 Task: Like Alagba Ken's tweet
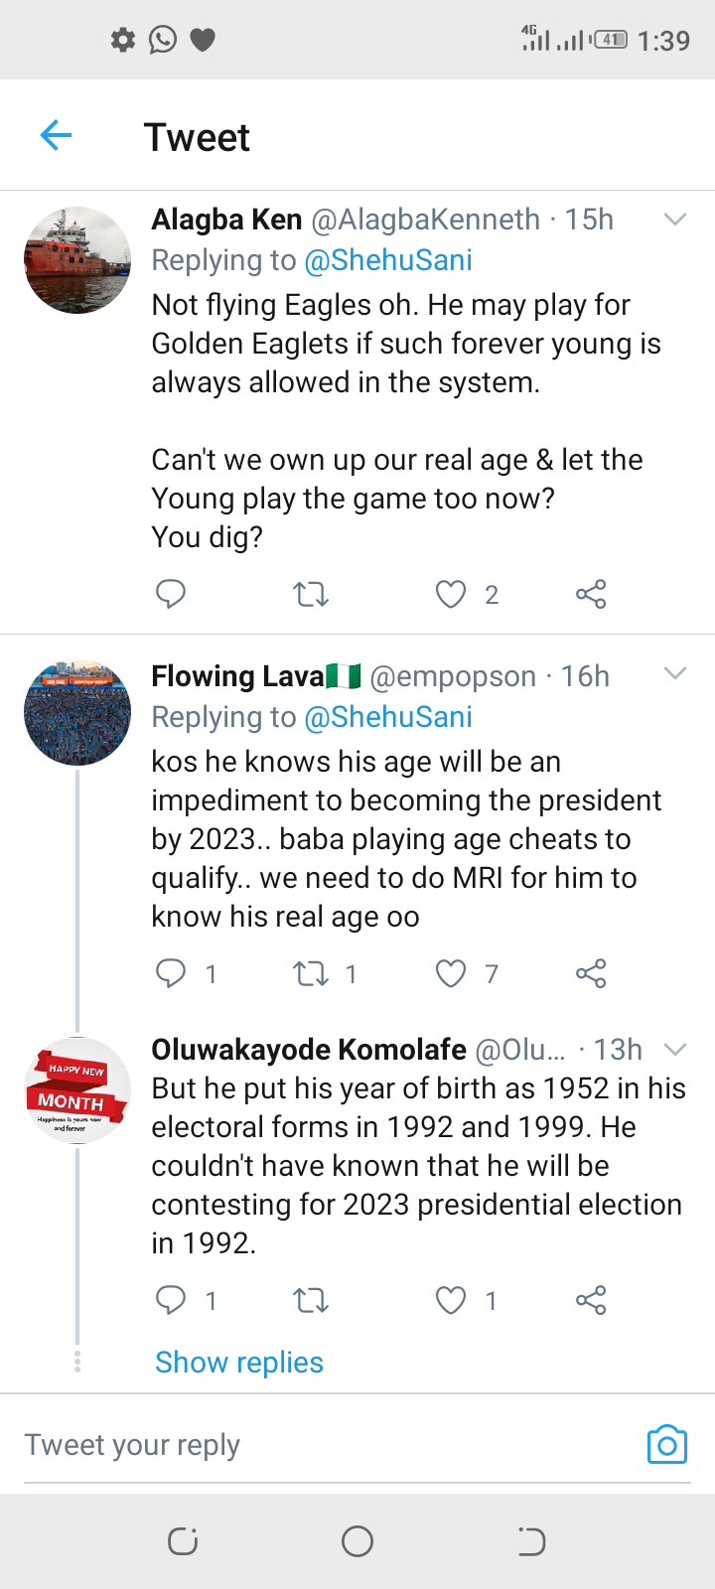(x=451, y=594)
